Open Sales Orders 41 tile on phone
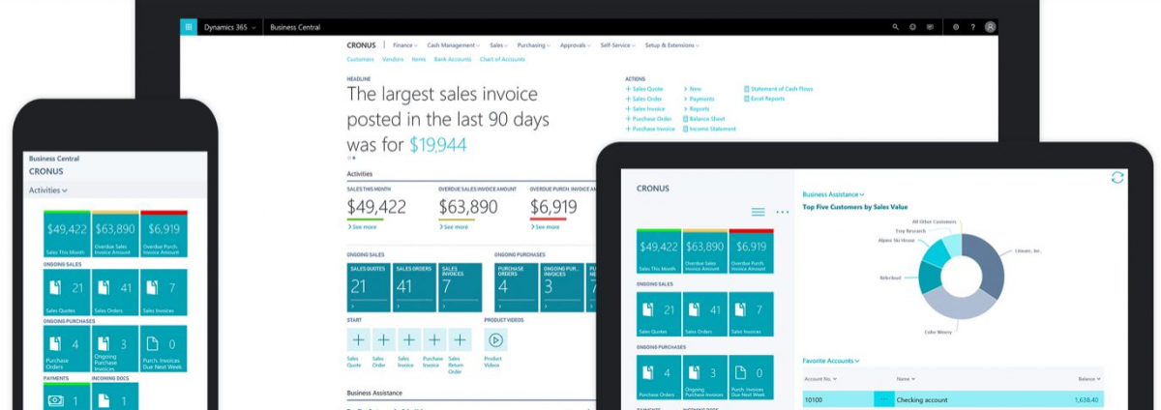The image size is (1161, 410). click(115, 292)
